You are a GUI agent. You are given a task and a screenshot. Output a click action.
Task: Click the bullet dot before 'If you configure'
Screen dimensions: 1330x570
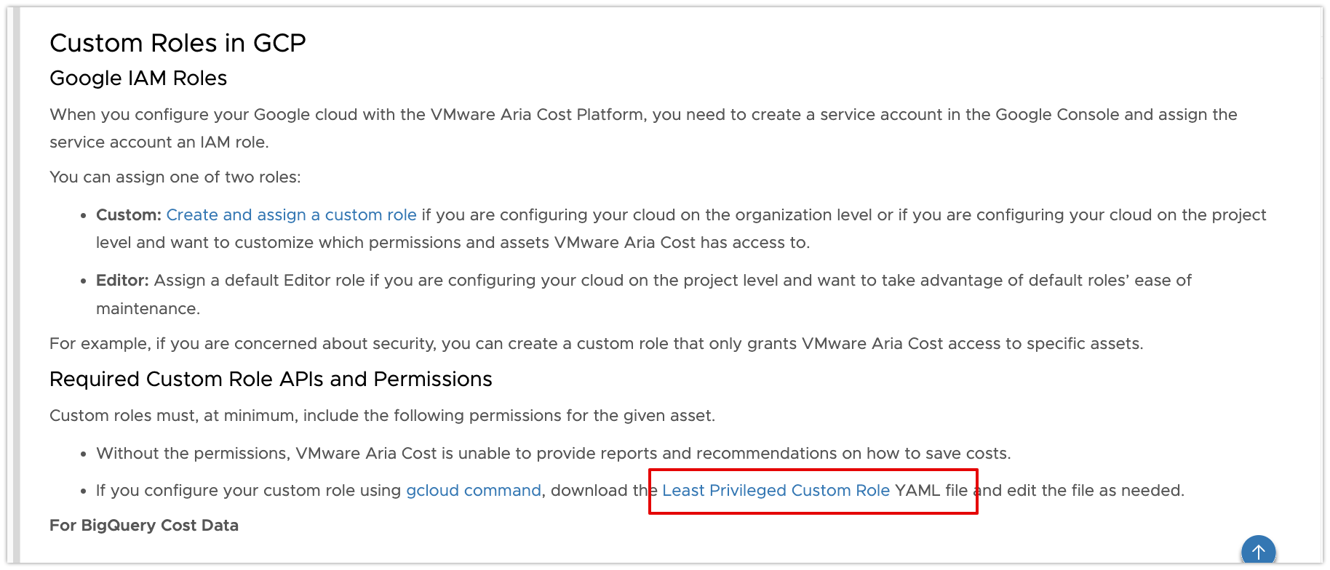click(x=84, y=491)
